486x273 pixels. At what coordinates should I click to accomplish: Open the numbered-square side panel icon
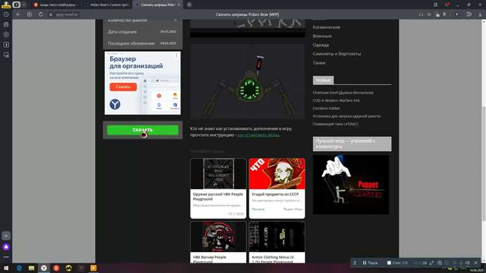6,45
